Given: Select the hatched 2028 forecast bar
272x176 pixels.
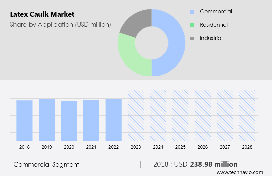Looking at the screenshot, I should point(247,115).
